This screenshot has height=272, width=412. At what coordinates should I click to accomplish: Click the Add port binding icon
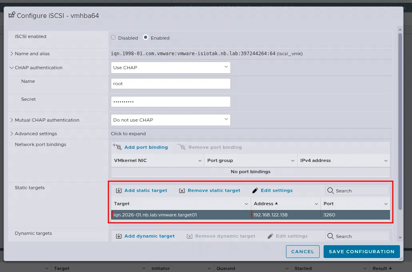point(117,147)
